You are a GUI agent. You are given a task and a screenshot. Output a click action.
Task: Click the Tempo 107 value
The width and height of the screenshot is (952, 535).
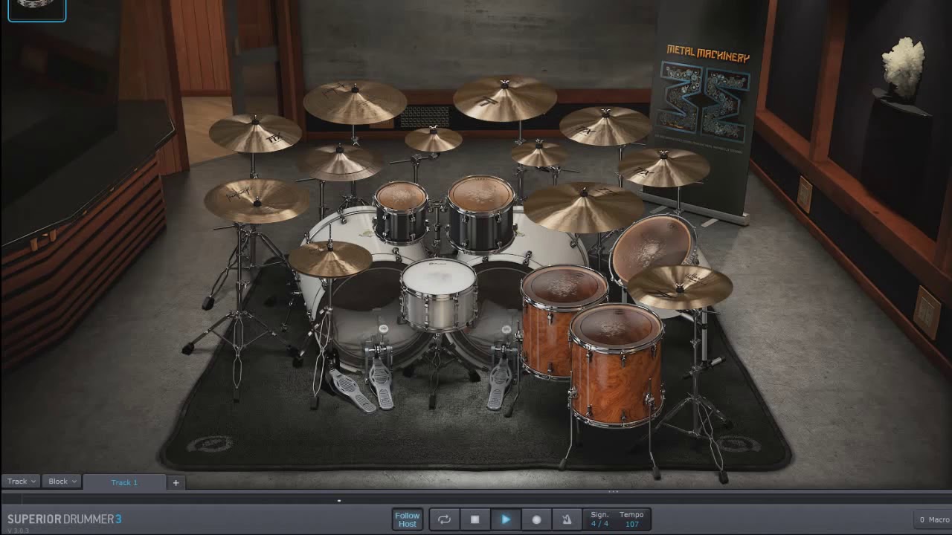pos(632,524)
